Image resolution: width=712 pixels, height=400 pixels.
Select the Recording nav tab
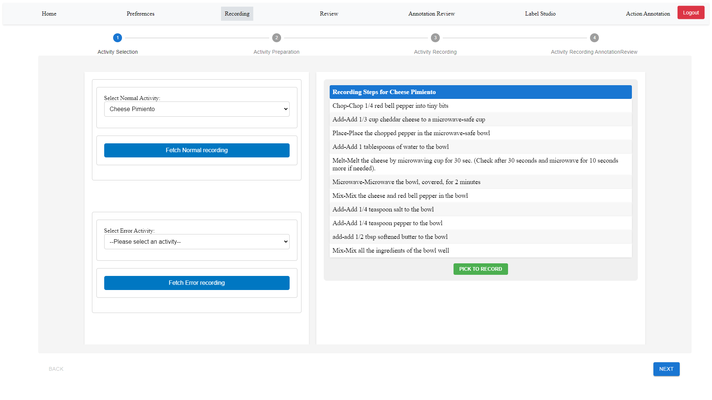(x=237, y=14)
